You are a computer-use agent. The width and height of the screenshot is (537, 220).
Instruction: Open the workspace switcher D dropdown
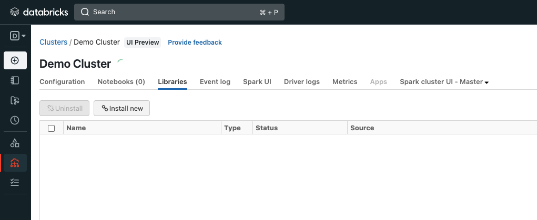[18, 36]
